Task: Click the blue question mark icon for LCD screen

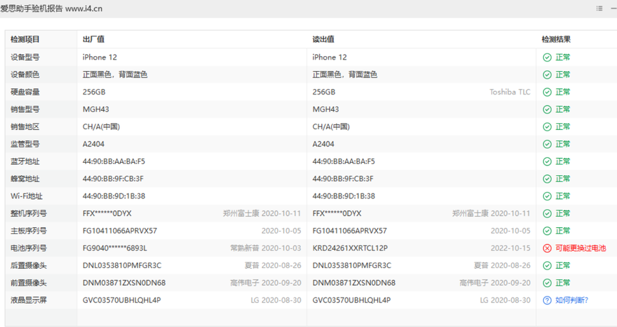Action: click(546, 300)
